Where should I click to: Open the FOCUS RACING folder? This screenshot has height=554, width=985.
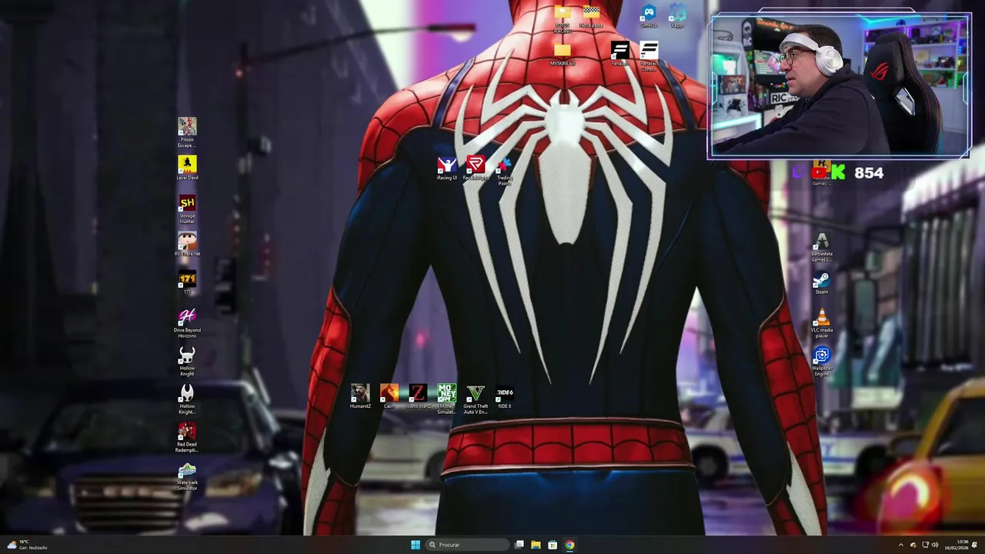point(563,19)
